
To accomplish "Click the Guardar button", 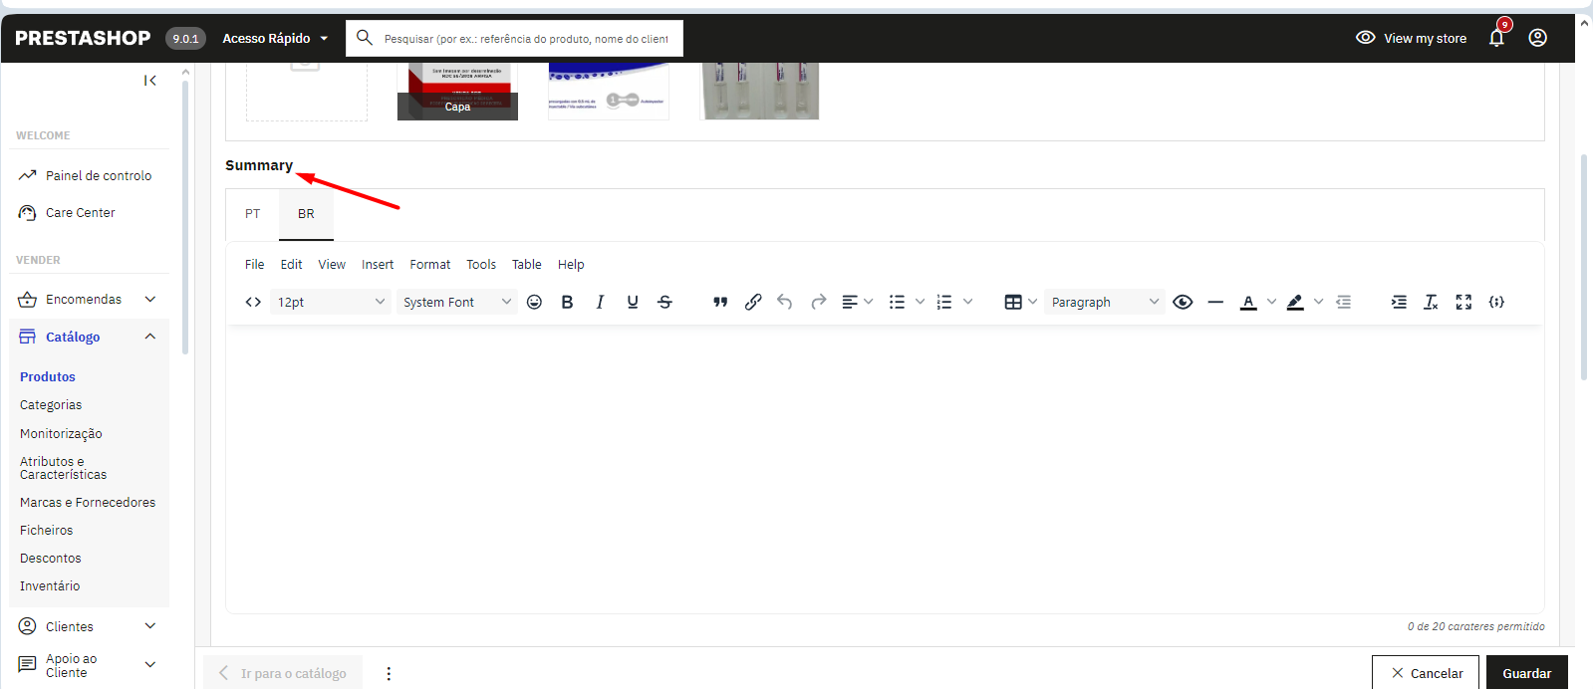I will tap(1527, 673).
